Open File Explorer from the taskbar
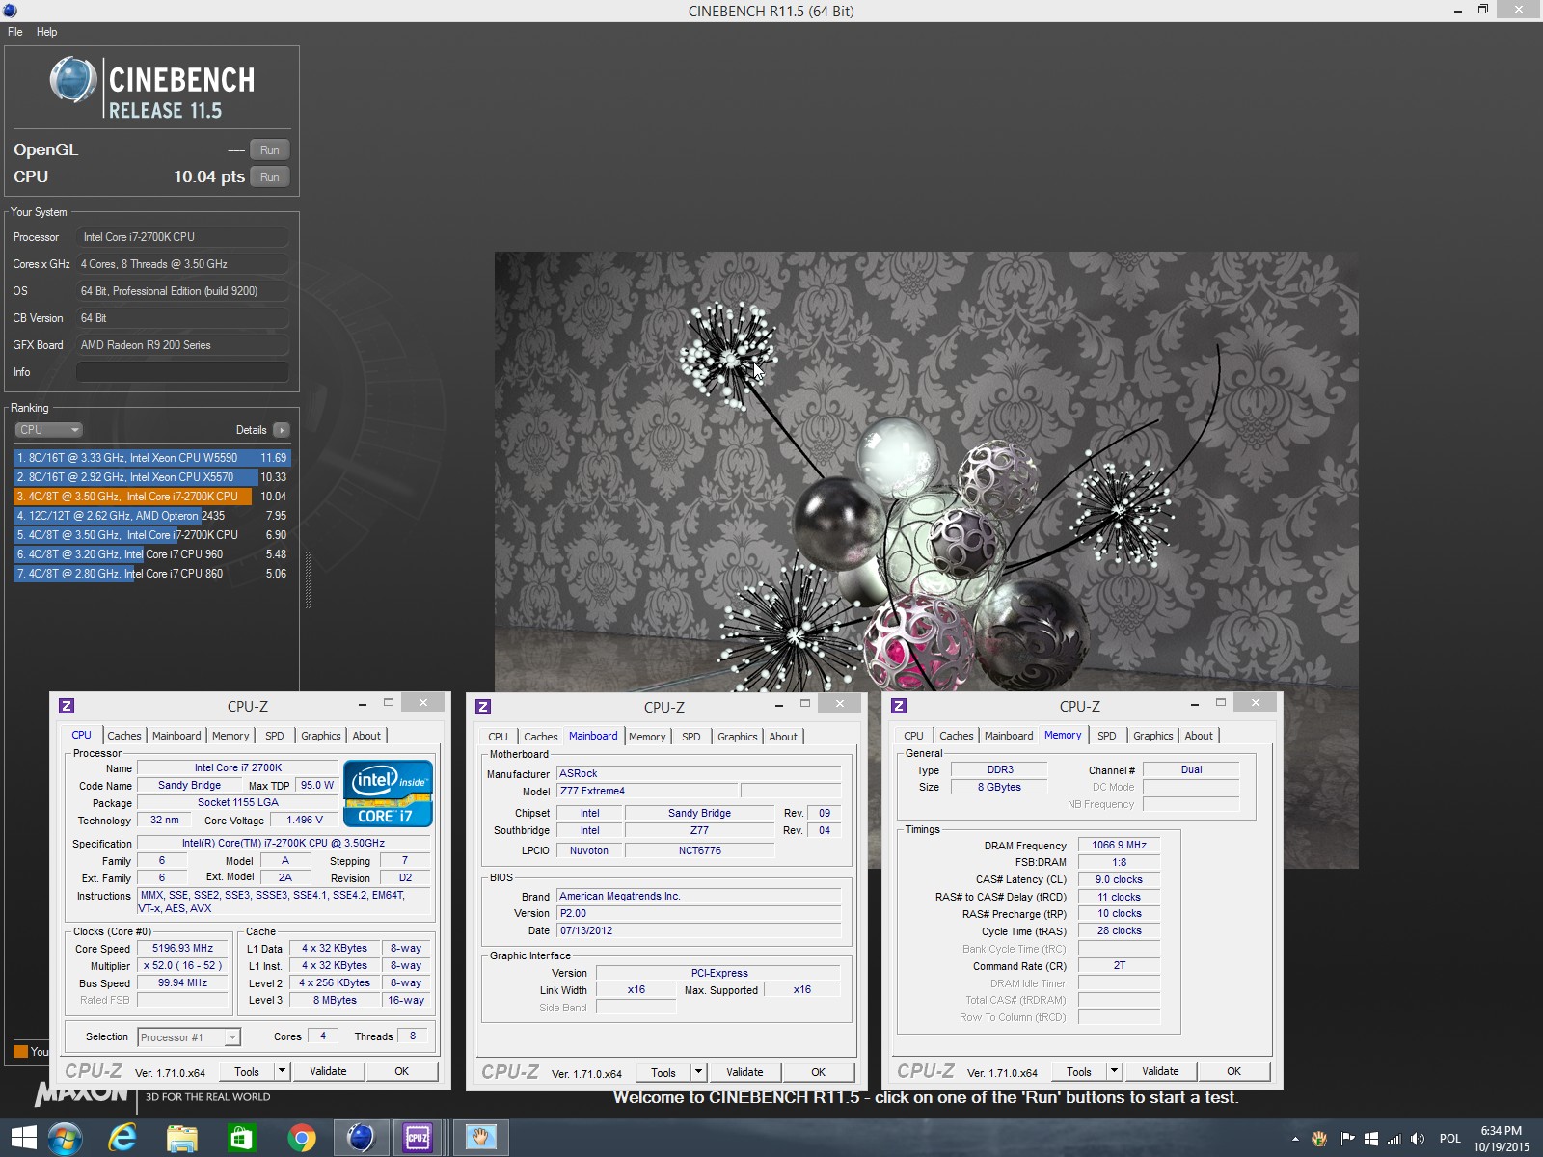The width and height of the screenshot is (1543, 1157). (182, 1139)
